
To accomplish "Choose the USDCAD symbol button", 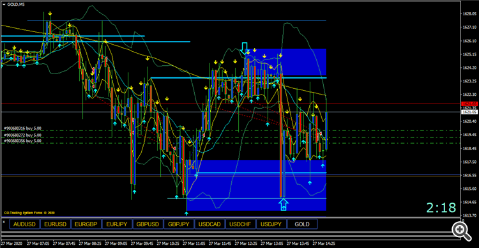I will click(x=209, y=224).
